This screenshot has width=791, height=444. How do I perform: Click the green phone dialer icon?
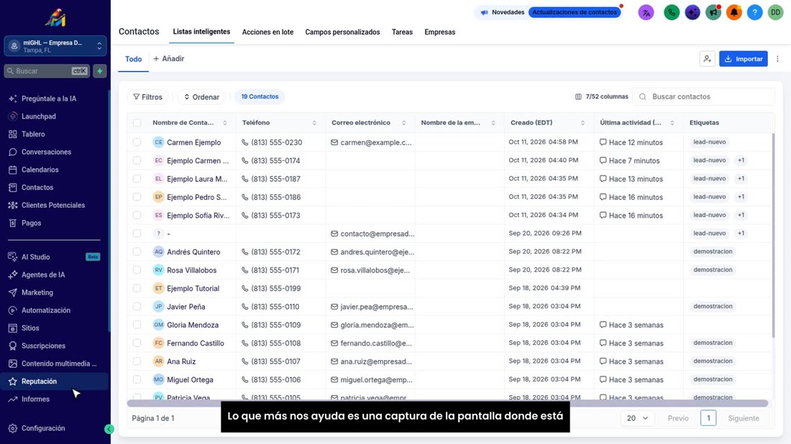click(672, 12)
